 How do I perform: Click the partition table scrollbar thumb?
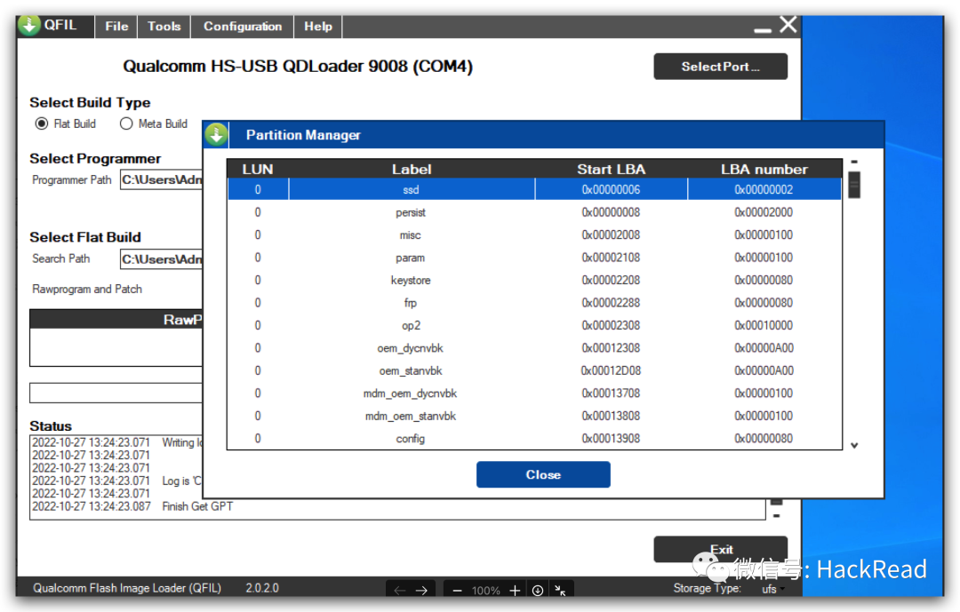pos(854,185)
